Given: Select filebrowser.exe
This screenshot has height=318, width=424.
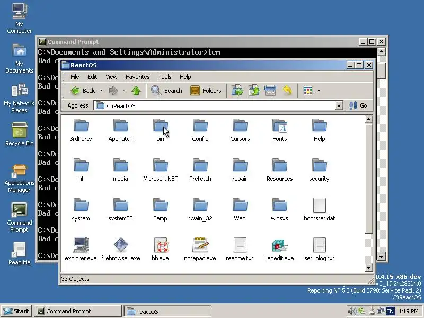Looking at the screenshot, I should (120, 250).
